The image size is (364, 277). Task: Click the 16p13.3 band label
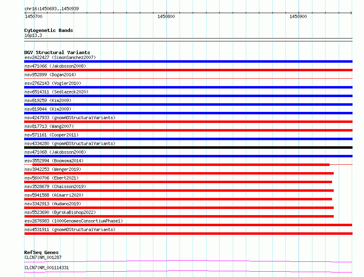coord(33,36)
